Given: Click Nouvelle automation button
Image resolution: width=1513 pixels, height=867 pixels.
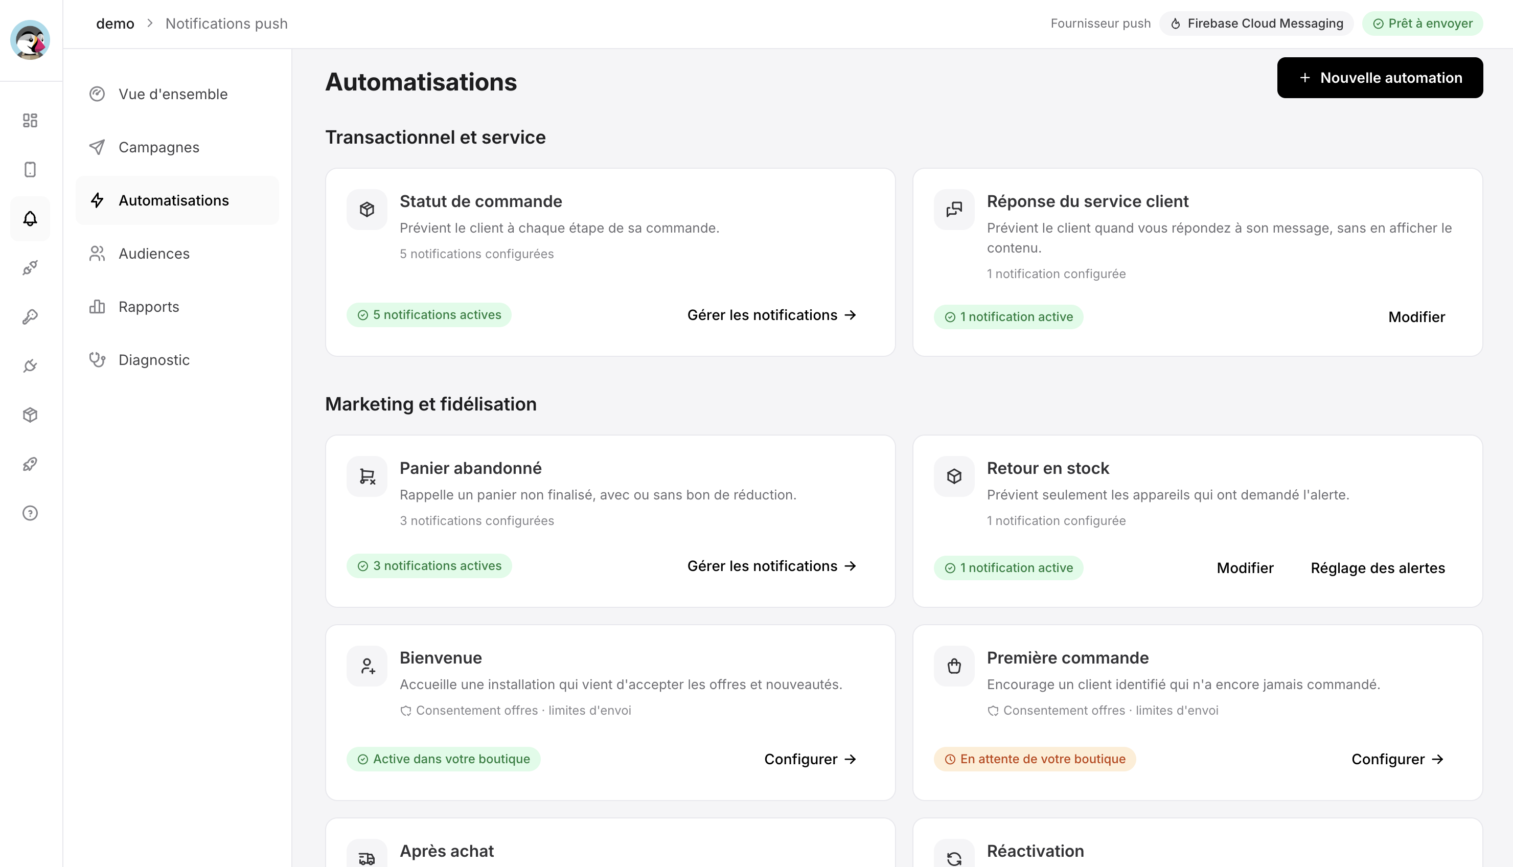Looking at the screenshot, I should click(1380, 78).
